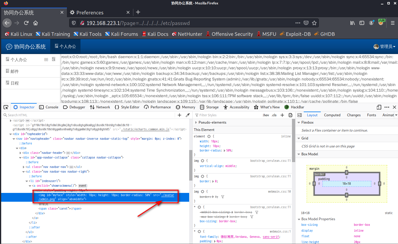Screen dimensions: 398x244
Task: Reload the current page
Action: (x=26, y=23)
